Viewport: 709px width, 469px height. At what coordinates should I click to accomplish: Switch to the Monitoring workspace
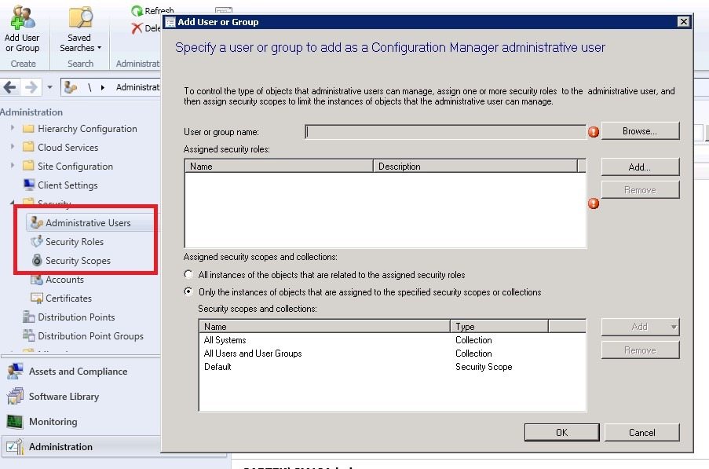click(53, 422)
